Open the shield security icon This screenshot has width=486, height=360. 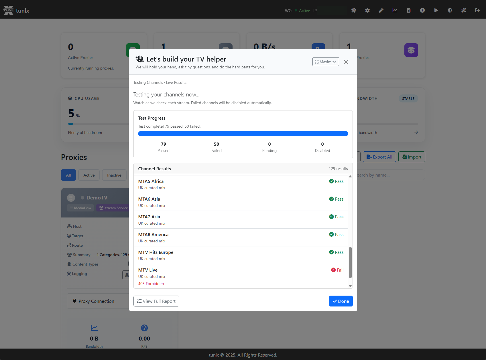point(450,10)
